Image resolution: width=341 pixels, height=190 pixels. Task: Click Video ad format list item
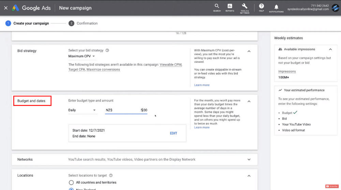[293, 130]
